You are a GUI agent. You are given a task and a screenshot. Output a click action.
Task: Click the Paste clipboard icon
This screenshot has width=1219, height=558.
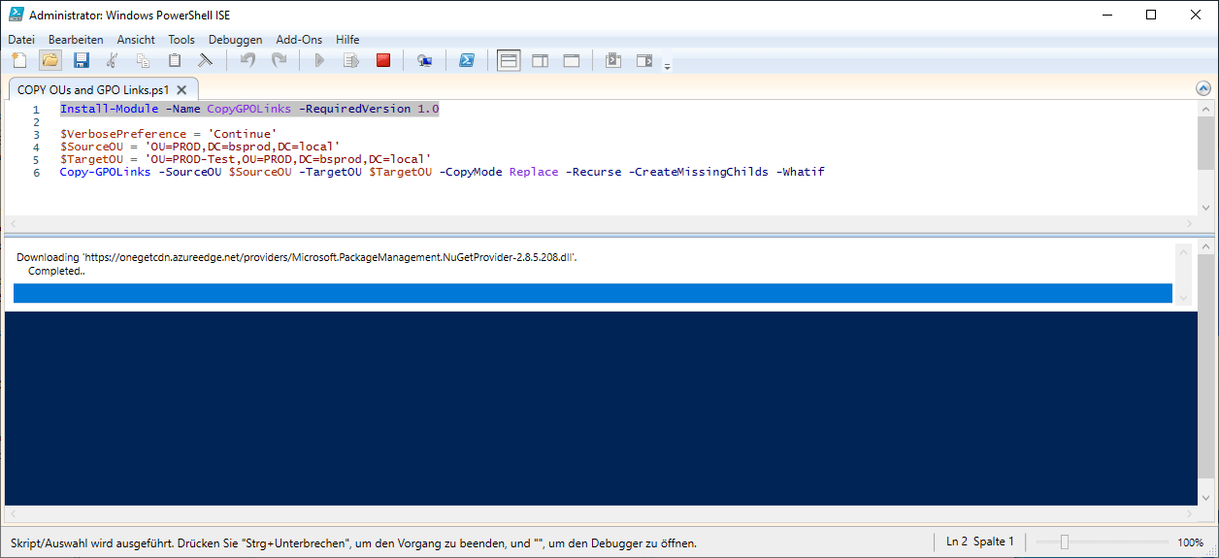tap(175, 60)
